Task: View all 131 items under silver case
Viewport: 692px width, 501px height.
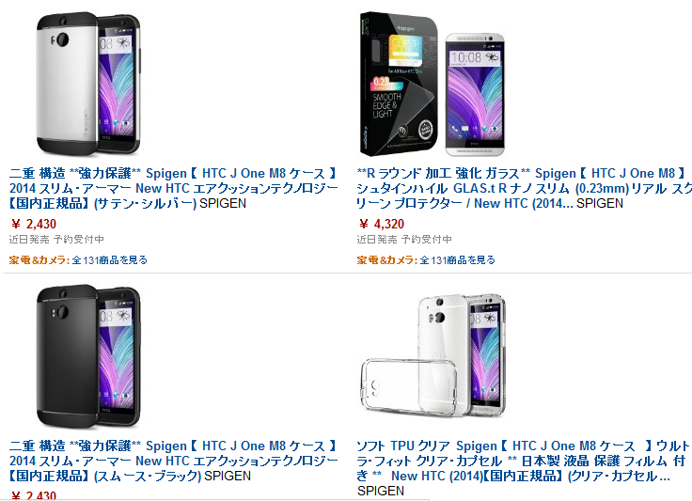Action: 109,260
